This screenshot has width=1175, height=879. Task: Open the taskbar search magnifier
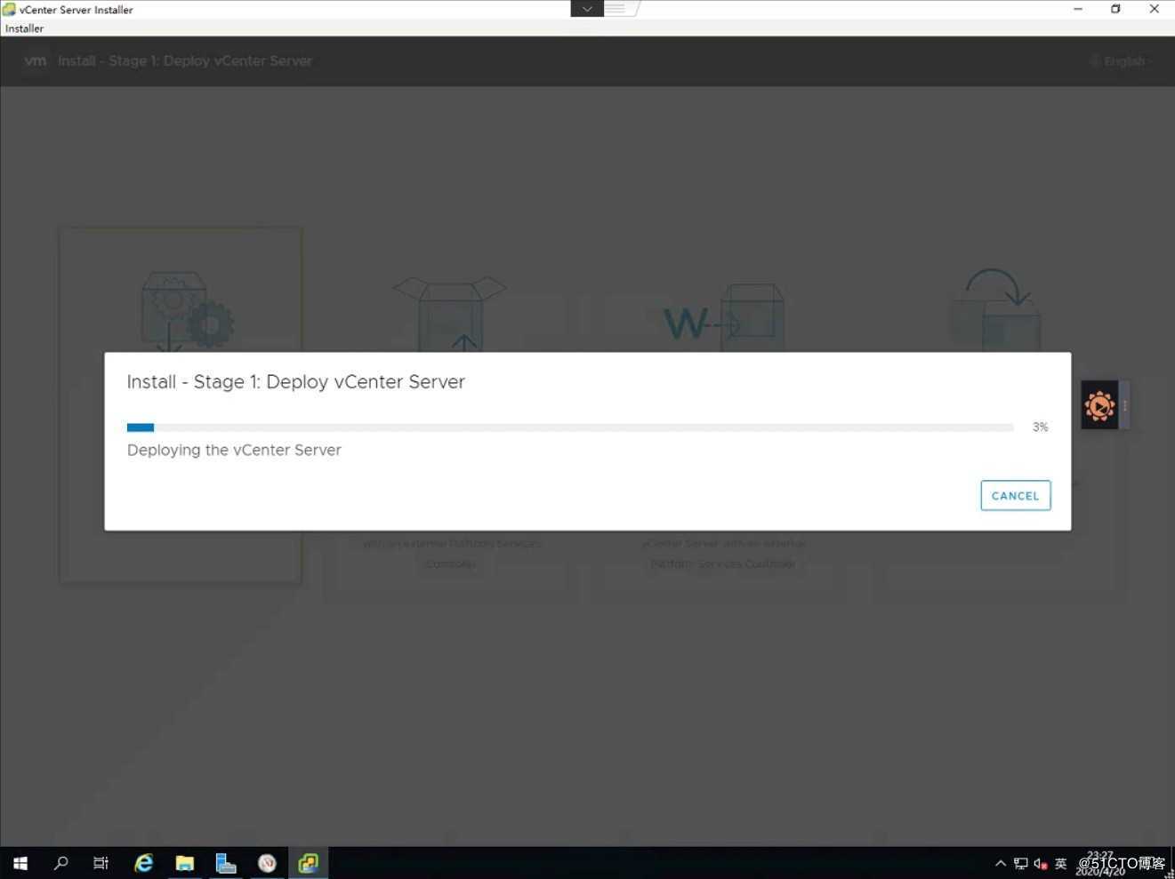click(60, 863)
